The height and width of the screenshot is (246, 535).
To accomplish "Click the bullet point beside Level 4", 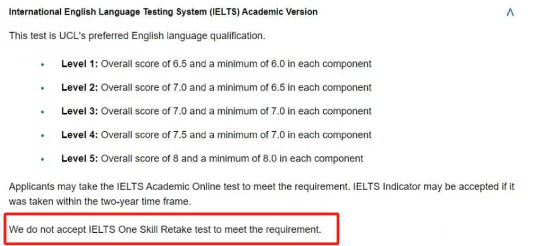I will coord(43,135).
